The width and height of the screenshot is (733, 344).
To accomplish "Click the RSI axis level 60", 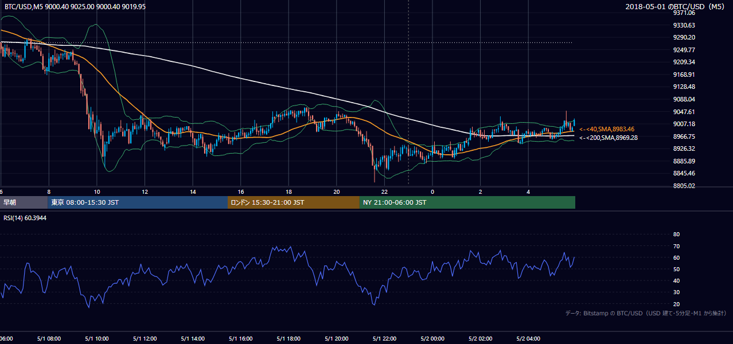I will point(676,257).
